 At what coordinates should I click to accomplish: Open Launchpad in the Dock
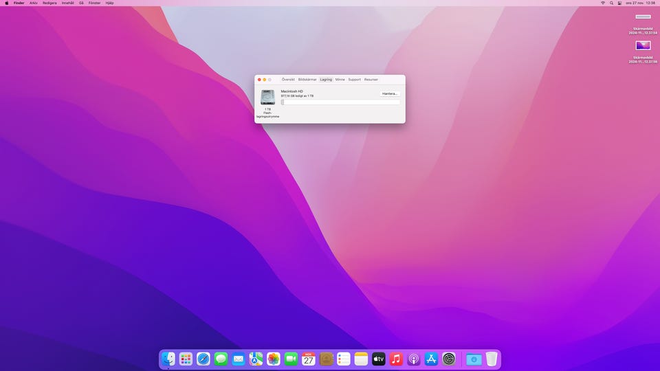(x=186, y=359)
